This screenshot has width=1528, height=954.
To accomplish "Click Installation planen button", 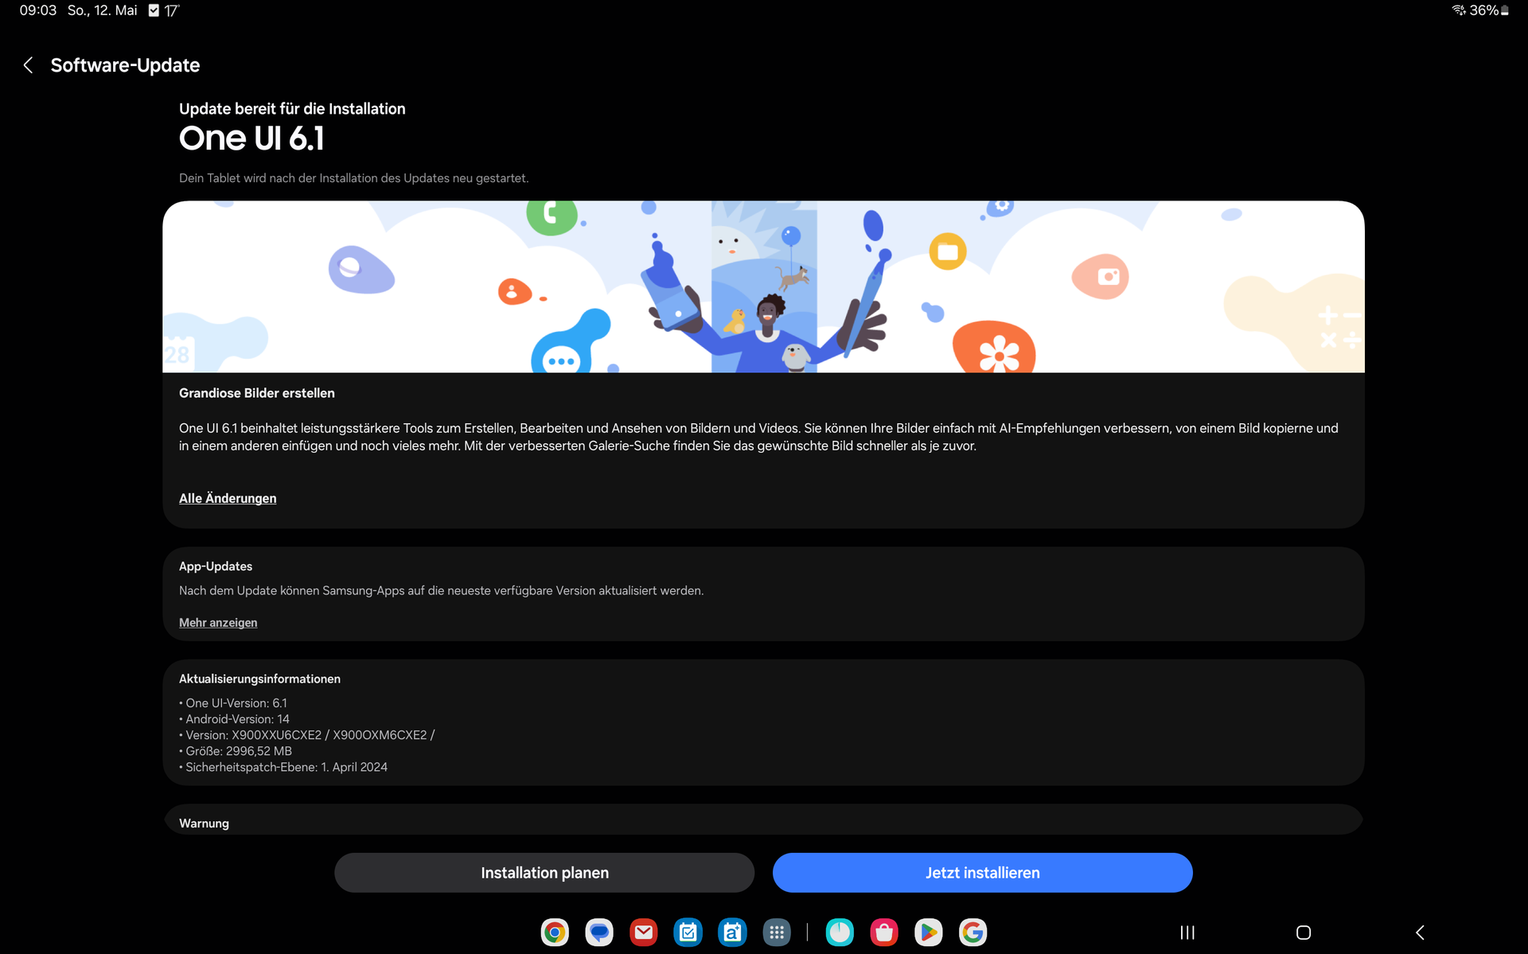I will [x=544, y=872].
